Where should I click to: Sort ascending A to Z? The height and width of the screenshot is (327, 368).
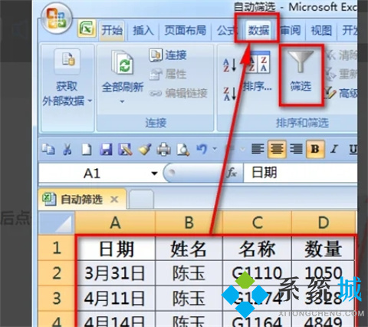230,65
